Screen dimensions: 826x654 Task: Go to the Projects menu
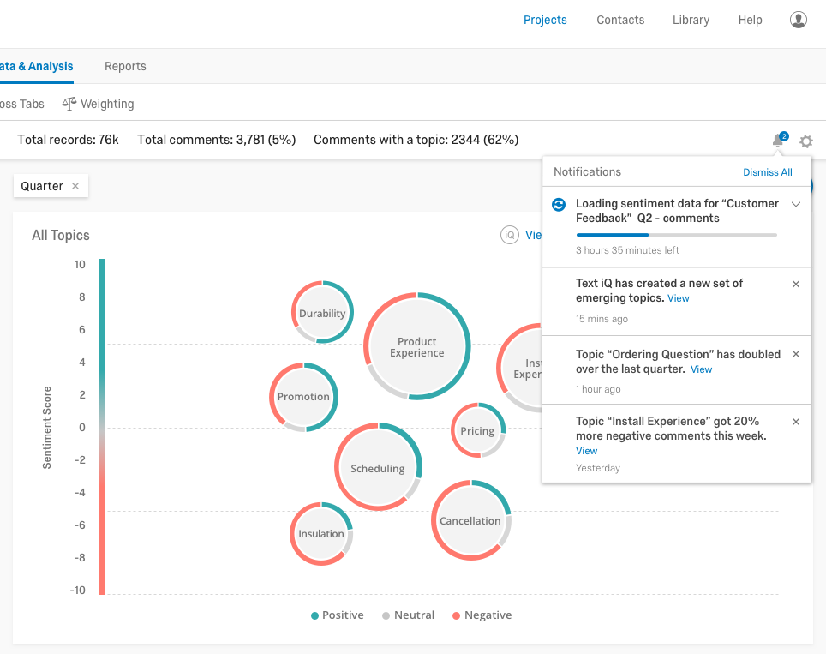pyautogui.click(x=545, y=20)
